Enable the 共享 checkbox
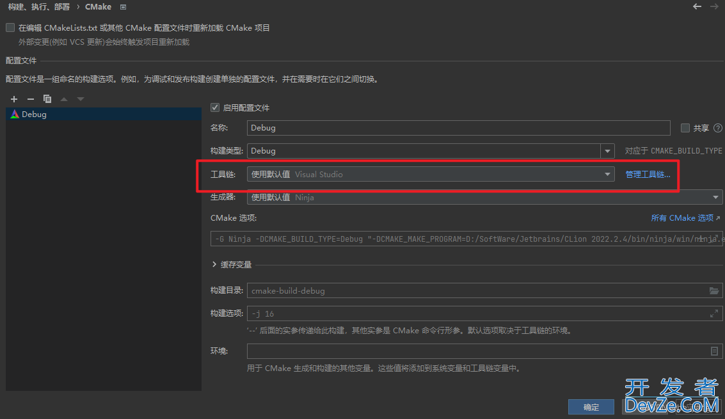Screen dimensions: 725x419 (685, 128)
